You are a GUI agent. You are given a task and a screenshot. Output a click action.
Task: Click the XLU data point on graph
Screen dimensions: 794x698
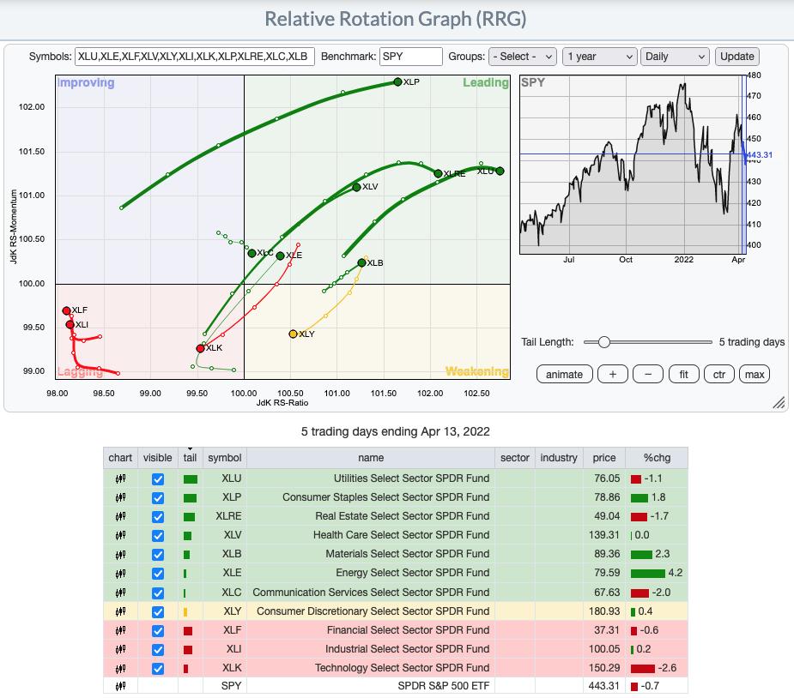click(x=500, y=171)
